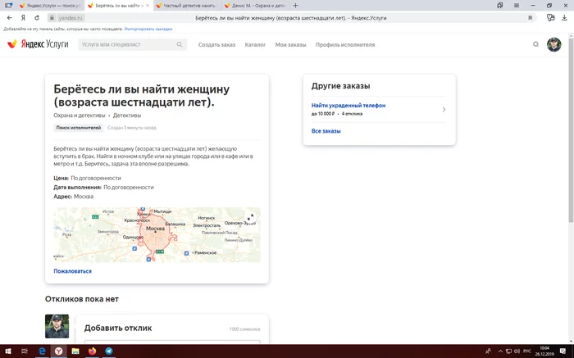This screenshot has height=358, width=574.
Task: Click into the response text area
Action: (x=172, y=342)
